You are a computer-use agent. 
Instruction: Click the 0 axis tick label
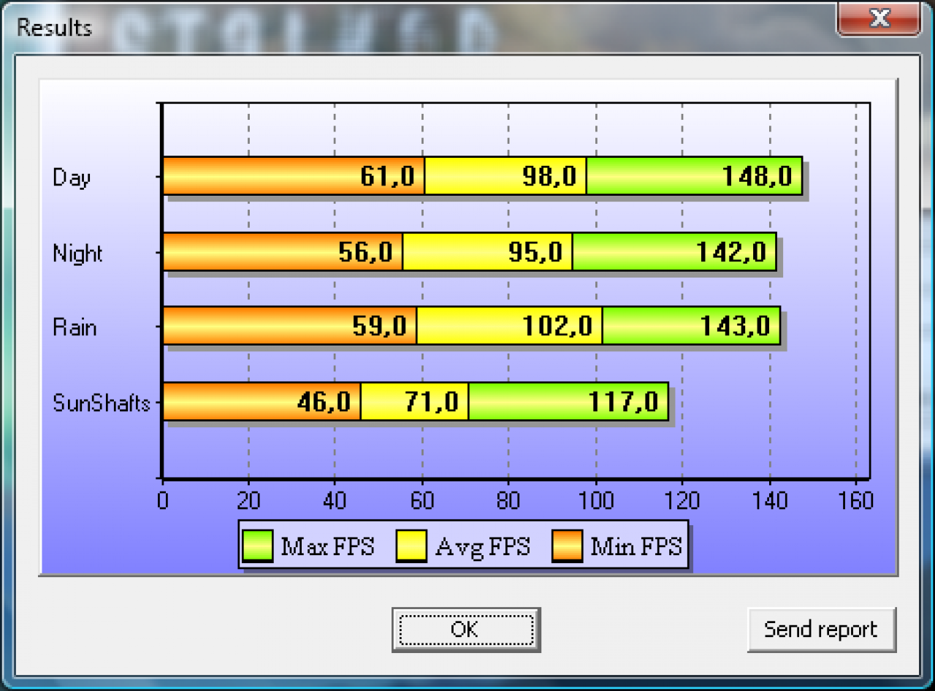[x=162, y=500]
